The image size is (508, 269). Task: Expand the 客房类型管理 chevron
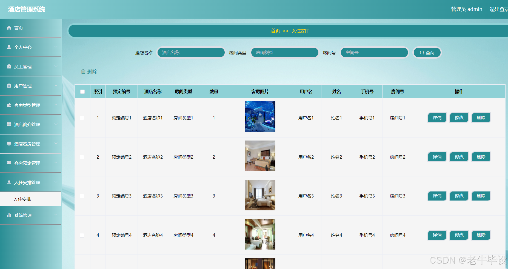click(56, 105)
